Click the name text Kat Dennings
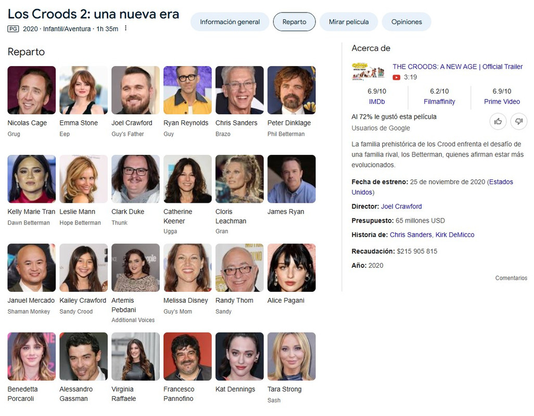 pyautogui.click(x=235, y=389)
